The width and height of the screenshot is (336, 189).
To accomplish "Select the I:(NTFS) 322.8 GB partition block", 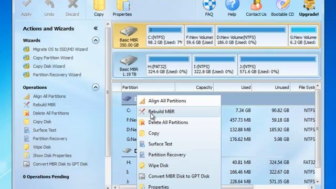I will click(x=215, y=65).
